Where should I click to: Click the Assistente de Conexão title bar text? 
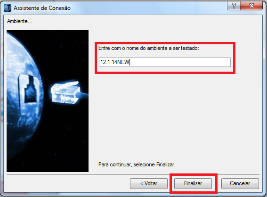click(x=42, y=8)
